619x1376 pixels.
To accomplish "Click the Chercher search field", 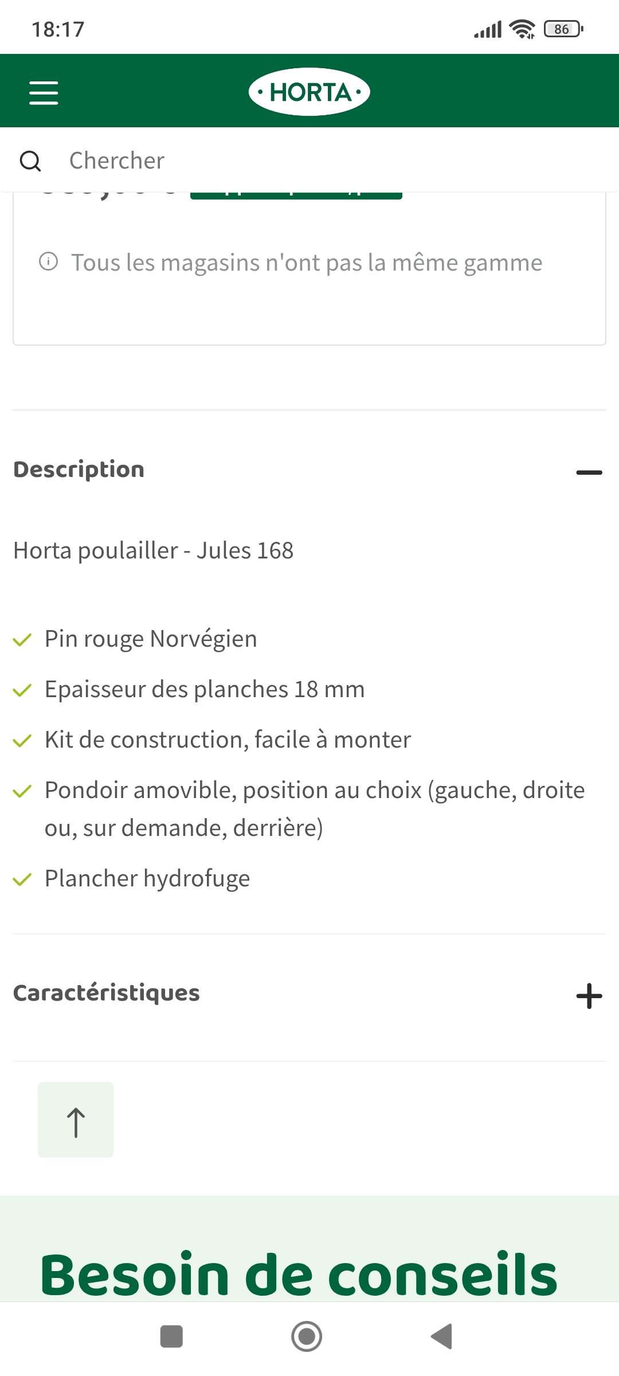I will pyautogui.click(x=321, y=161).
